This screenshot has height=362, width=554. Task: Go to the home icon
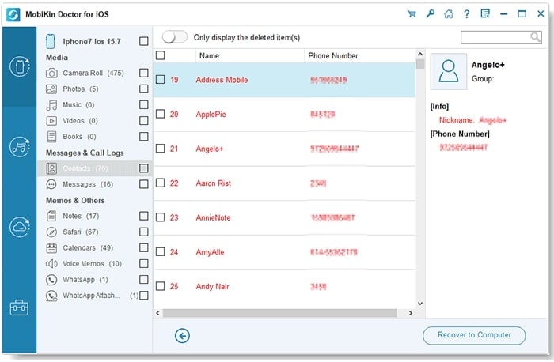[x=449, y=14]
